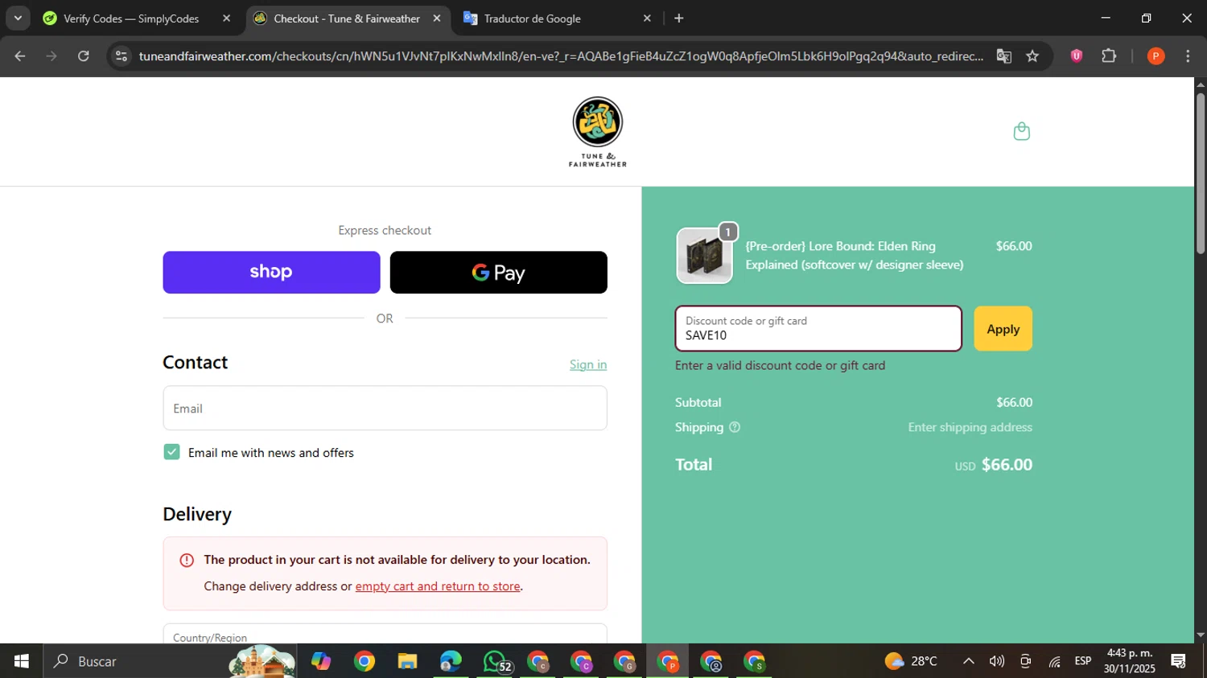Open the weather widget showing 28°C
This screenshot has width=1207, height=678.
pos(911,661)
